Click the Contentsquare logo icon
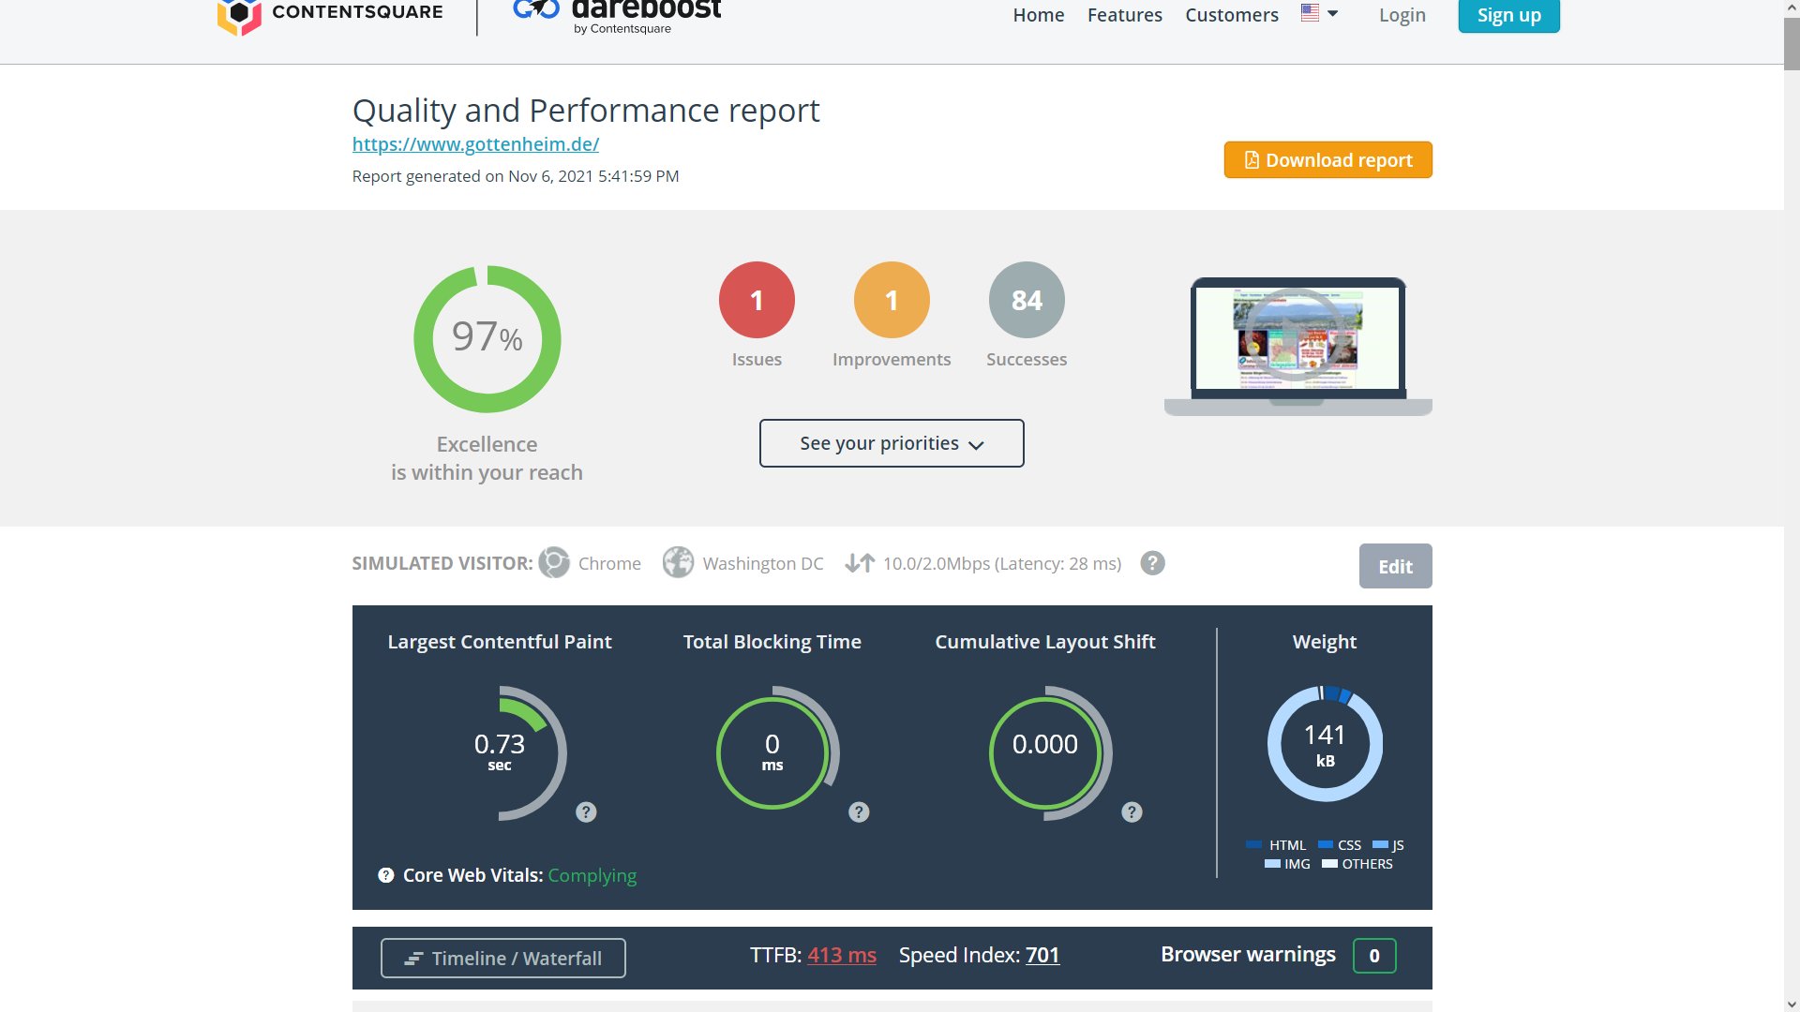This screenshot has width=1800, height=1012. coord(239,16)
